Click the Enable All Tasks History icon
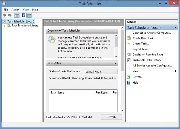This screenshot has width=180, height=129. click(x=129, y=60)
